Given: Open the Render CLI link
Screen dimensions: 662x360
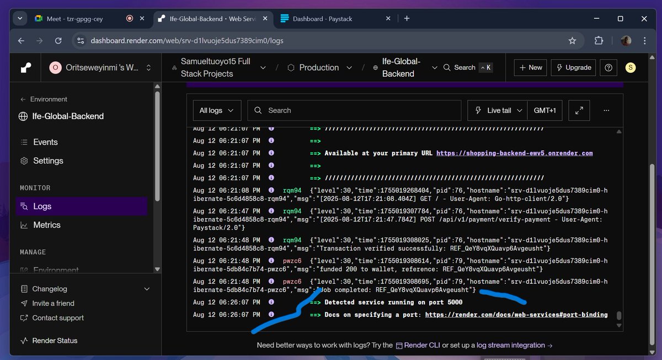Looking at the screenshot, I should 418,345.
